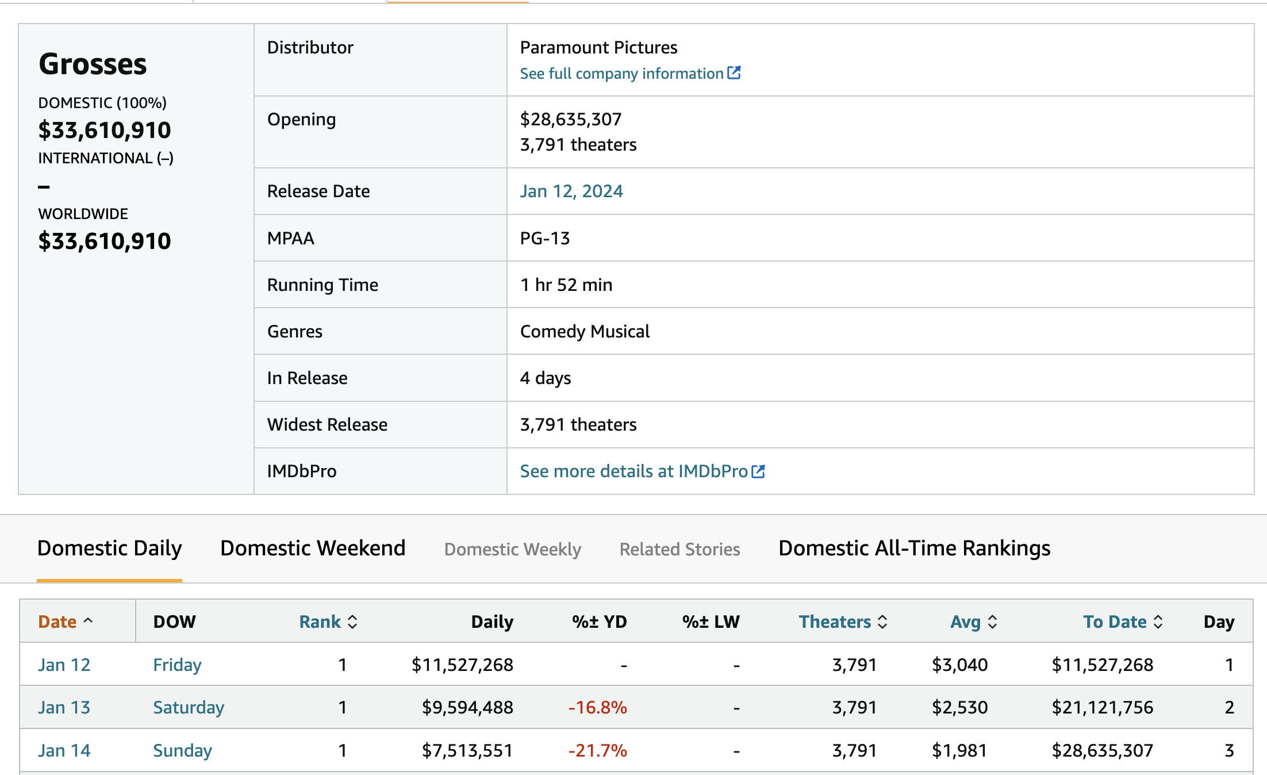Click See full company information link
1267x775 pixels.
pyautogui.click(x=621, y=74)
